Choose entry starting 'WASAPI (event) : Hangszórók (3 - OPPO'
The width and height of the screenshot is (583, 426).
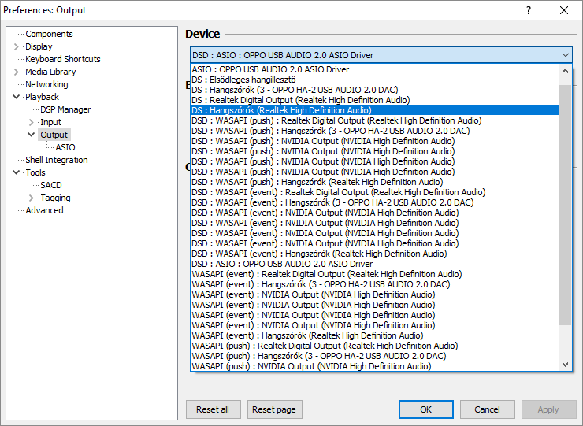374,284
